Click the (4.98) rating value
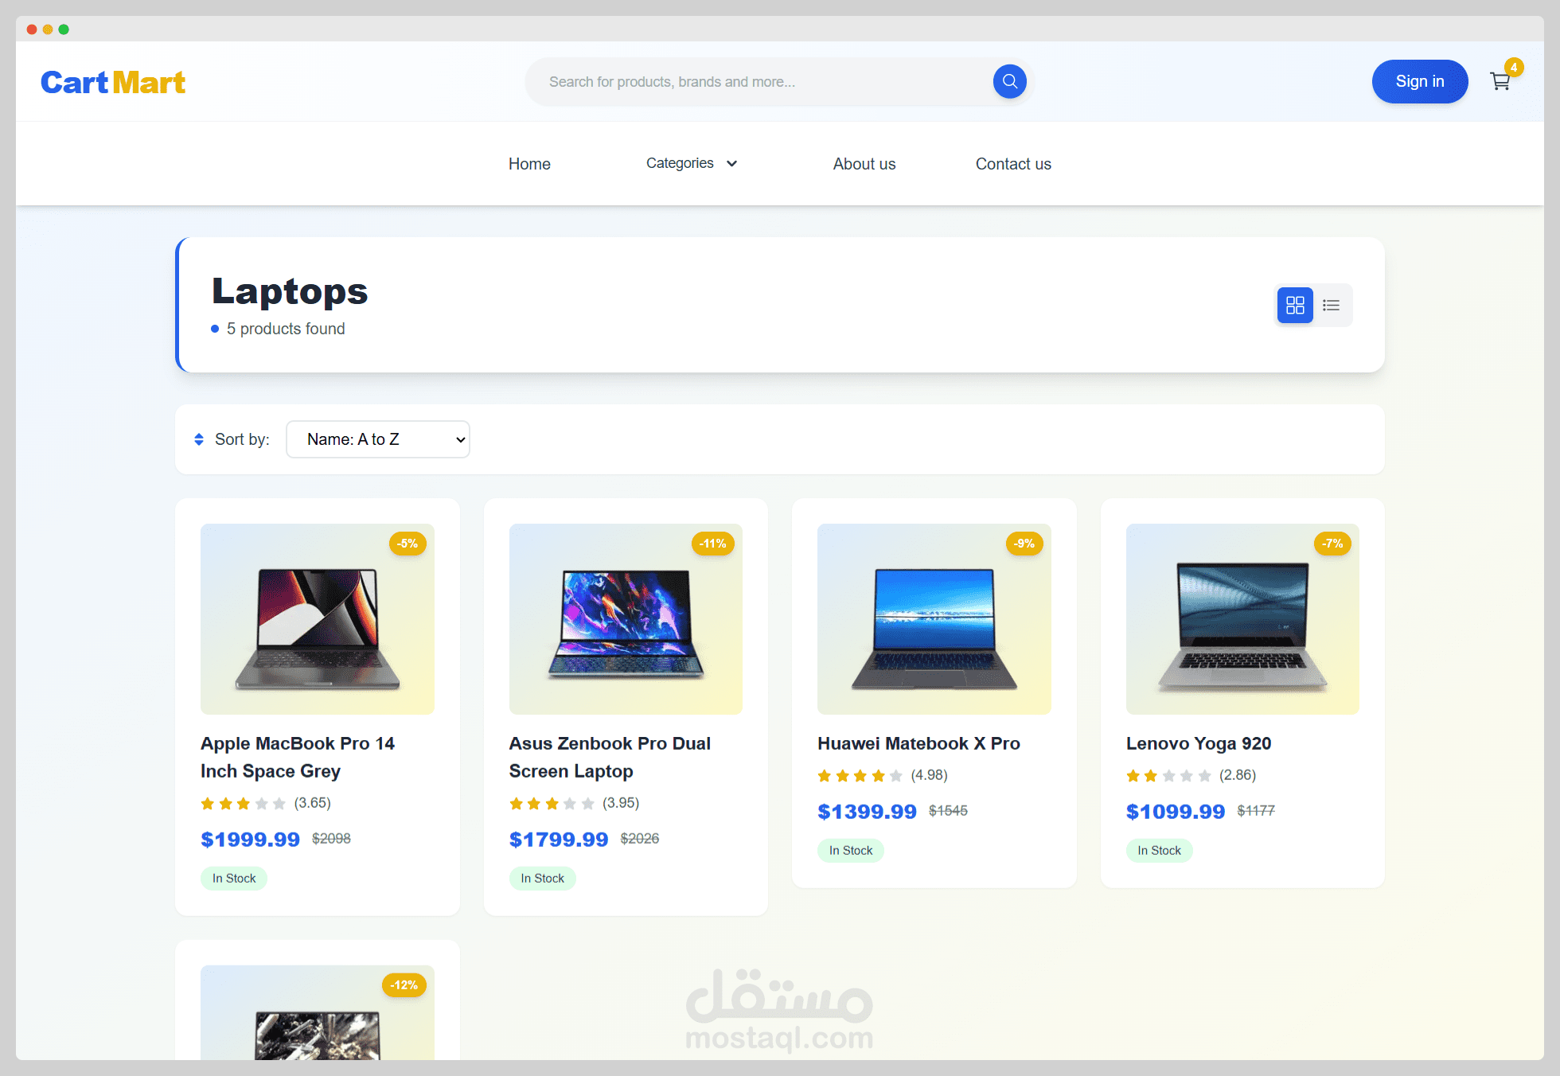The image size is (1560, 1076). tap(929, 775)
